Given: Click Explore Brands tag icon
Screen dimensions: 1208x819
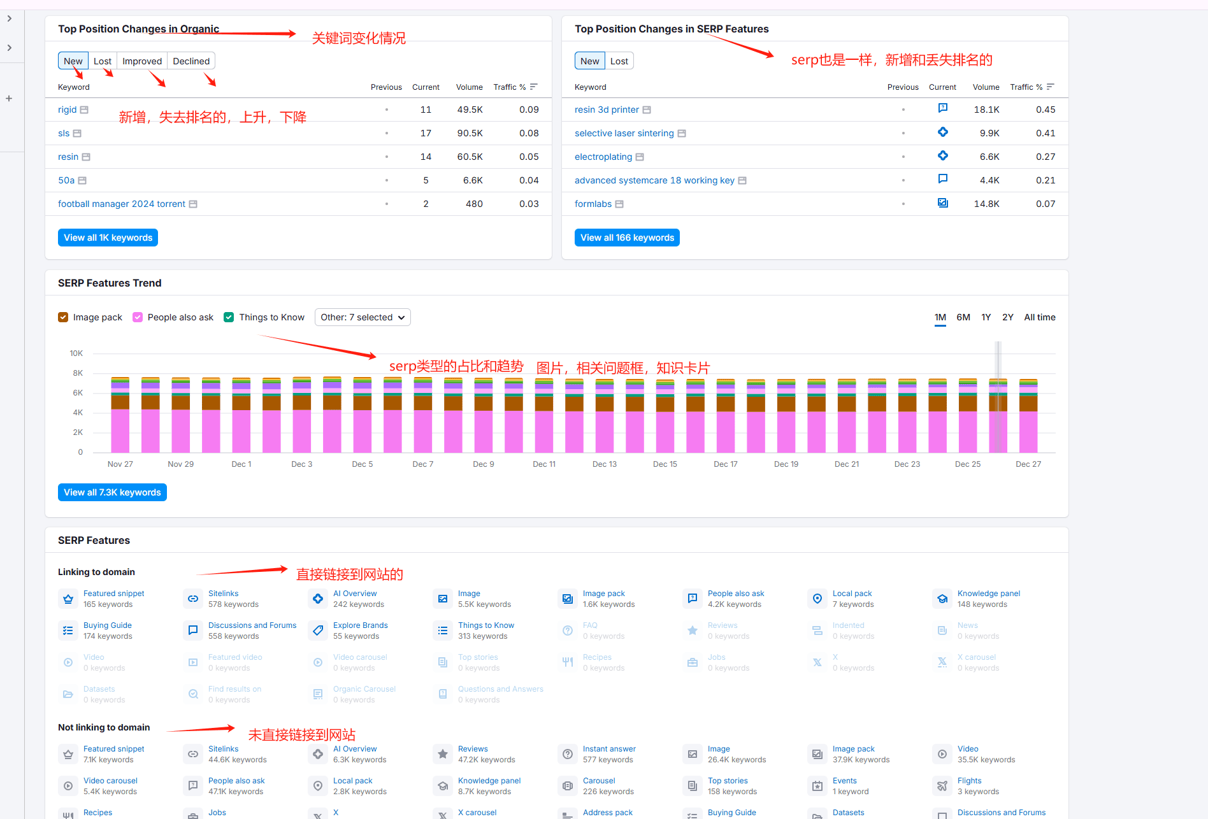Looking at the screenshot, I should pos(318,630).
